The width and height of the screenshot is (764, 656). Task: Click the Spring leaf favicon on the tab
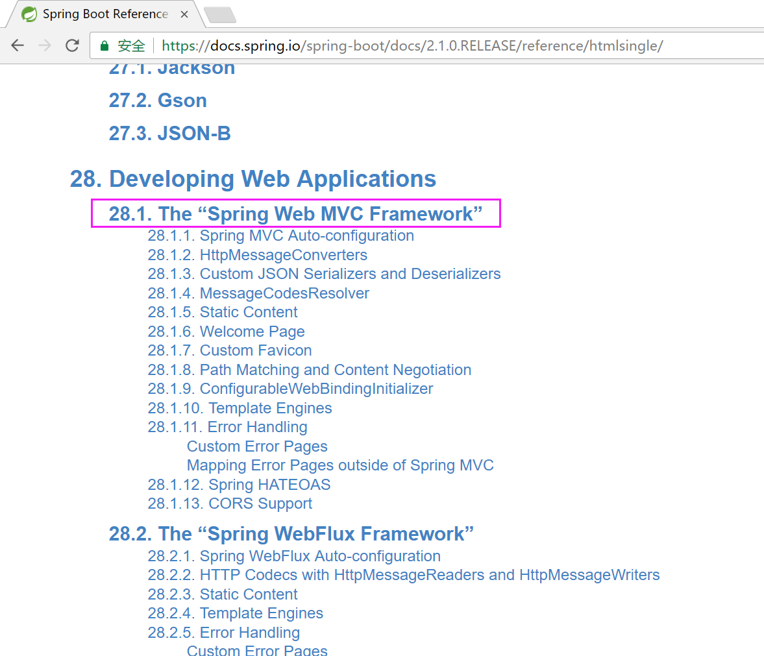(29, 14)
